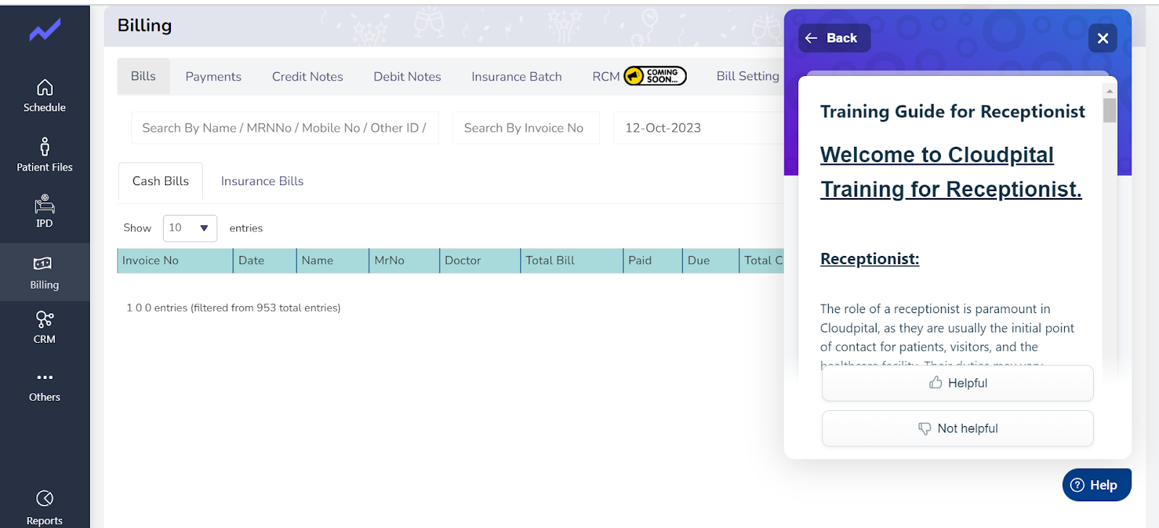
Task: Sort by Doctor column header
Action: click(x=480, y=260)
